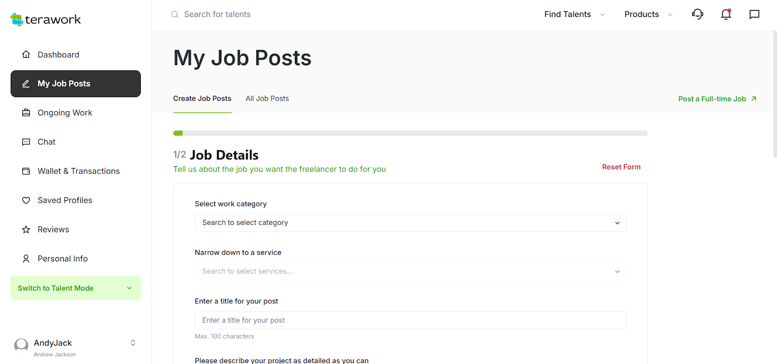This screenshot has height=364, width=777.
Task: Click the Ongoing Work briefcase icon
Action: [26, 113]
